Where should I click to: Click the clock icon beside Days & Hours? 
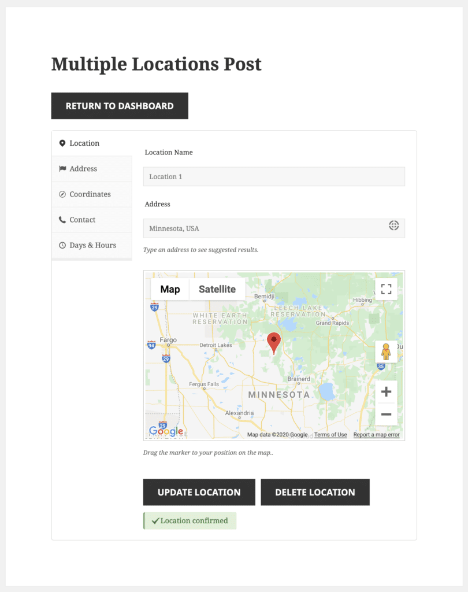(64, 245)
